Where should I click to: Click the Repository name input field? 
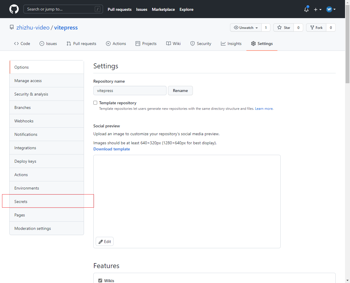pos(130,91)
